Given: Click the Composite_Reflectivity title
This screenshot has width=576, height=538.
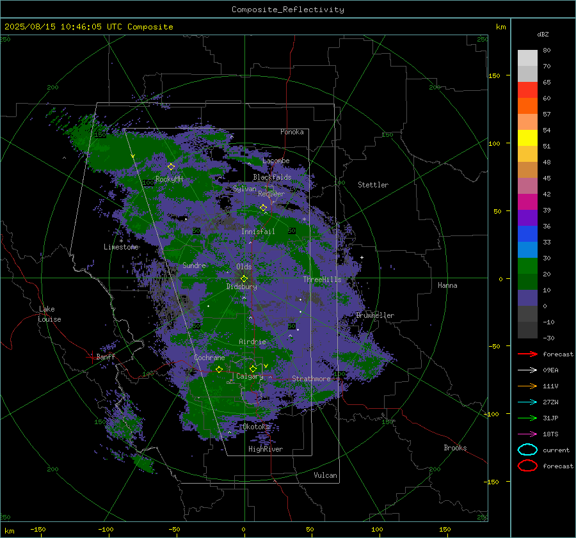Looking at the screenshot, I should point(288,10).
